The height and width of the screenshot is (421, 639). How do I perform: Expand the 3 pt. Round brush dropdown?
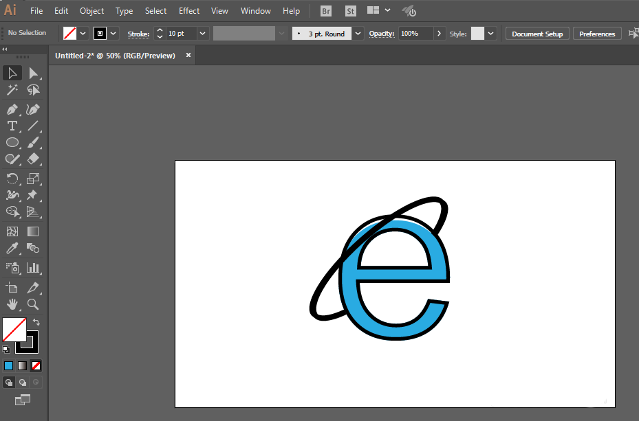click(x=358, y=34)
